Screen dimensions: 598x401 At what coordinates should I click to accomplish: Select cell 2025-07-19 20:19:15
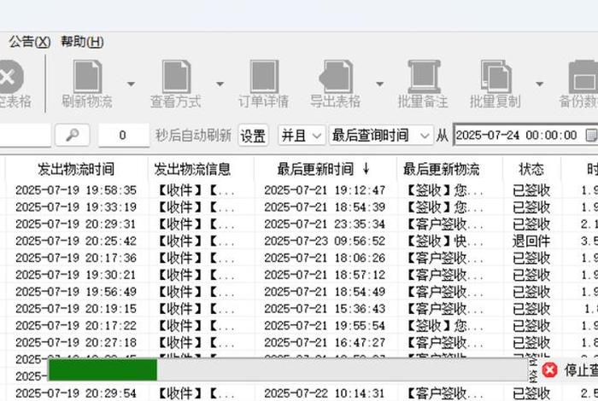click(76, 309)
